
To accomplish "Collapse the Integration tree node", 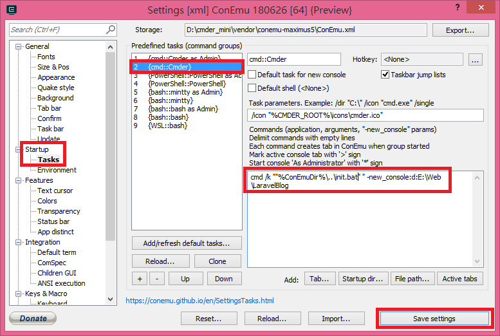I will (x=18, y=243).
